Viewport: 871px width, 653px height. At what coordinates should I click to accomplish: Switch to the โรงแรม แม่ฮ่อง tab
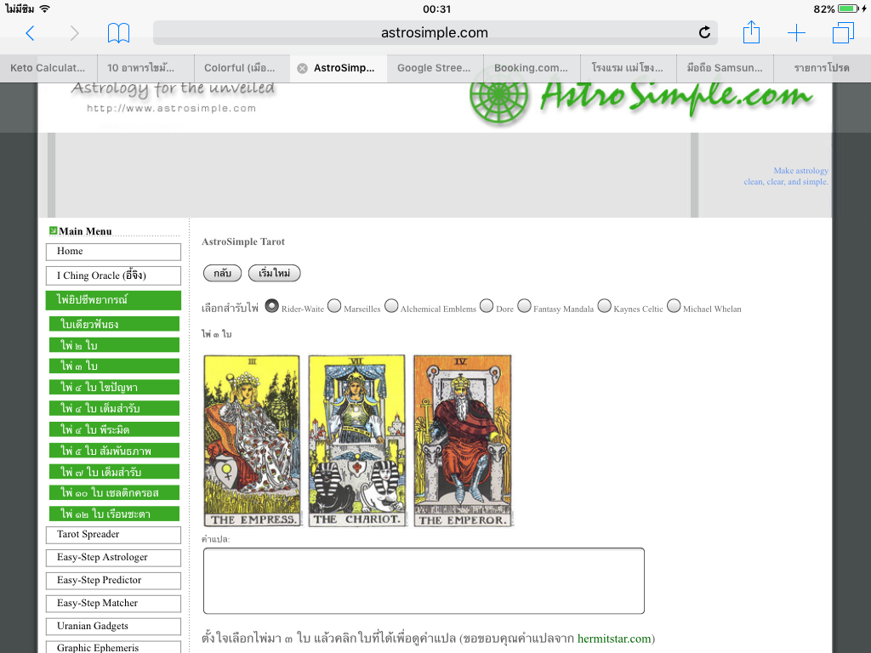[x=629, y=68]
